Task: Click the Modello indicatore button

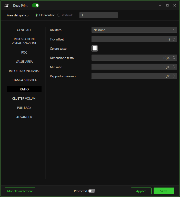Action: [20, 191]
